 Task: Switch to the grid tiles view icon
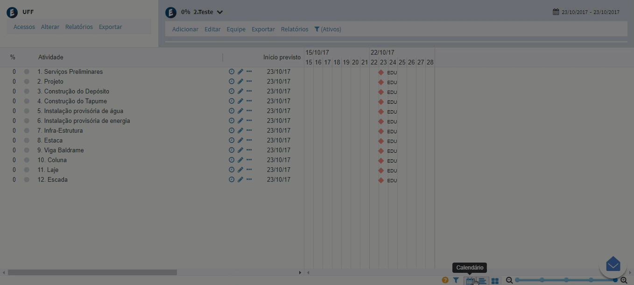coord(495,280)
